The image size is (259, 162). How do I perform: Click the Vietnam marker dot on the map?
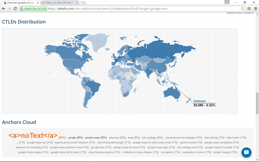point(160,72)
